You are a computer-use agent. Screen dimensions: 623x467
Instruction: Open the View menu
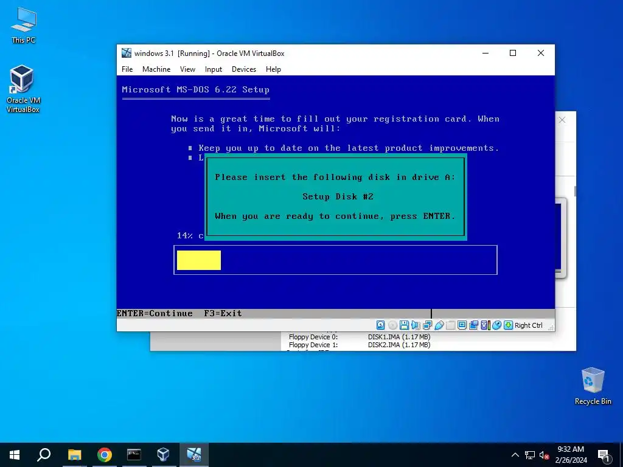pos(187,69)
